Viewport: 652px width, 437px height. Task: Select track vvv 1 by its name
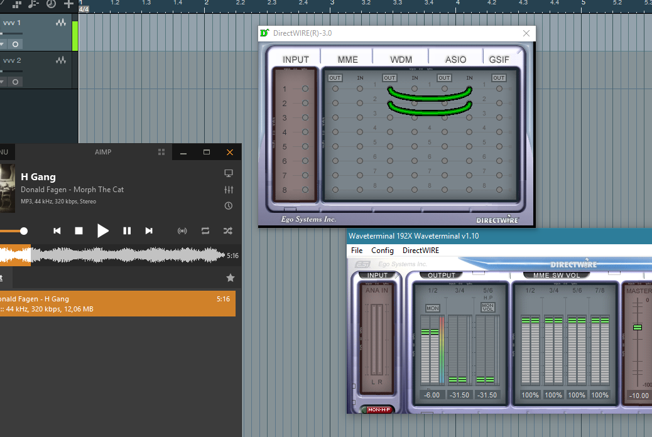pyautogui.click(x=12, y=23)
